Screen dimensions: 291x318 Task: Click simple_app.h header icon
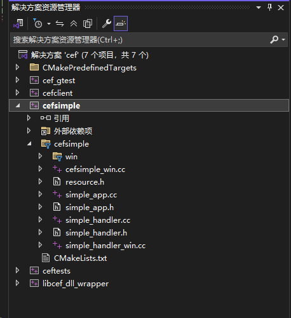tap(57, 207)
